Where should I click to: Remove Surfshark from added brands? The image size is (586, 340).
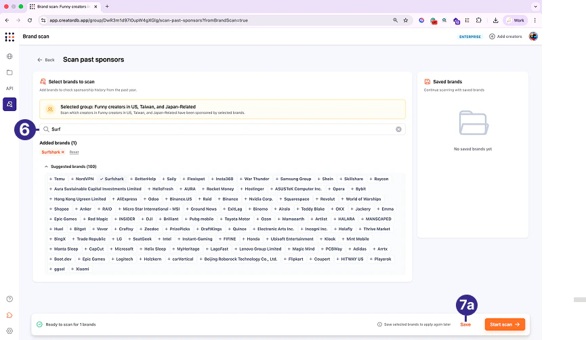[63, 152]
